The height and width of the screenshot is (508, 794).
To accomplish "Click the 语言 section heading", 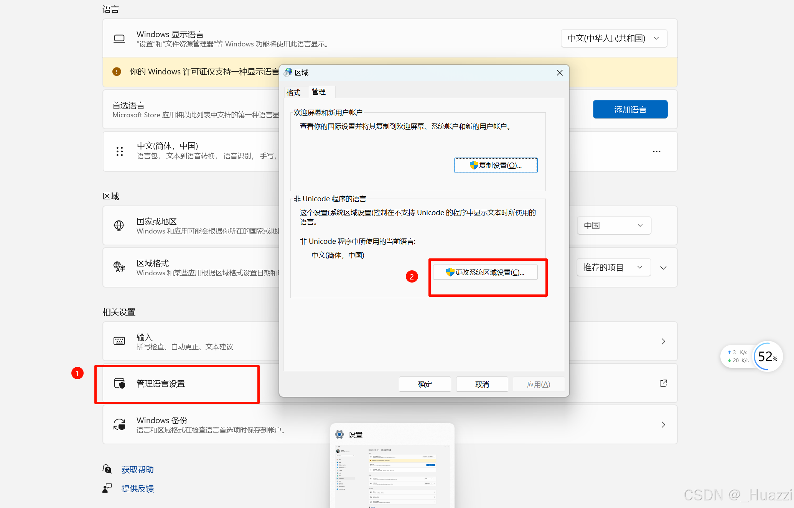I will 111,9.
